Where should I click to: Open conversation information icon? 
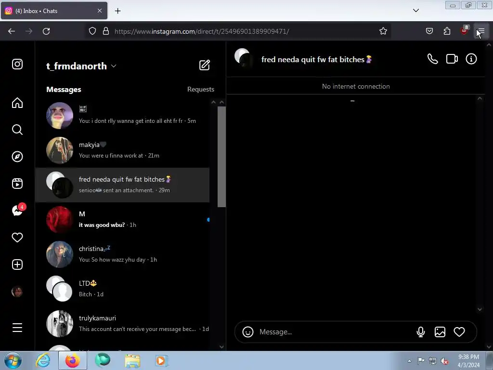(x=471, y=59)
